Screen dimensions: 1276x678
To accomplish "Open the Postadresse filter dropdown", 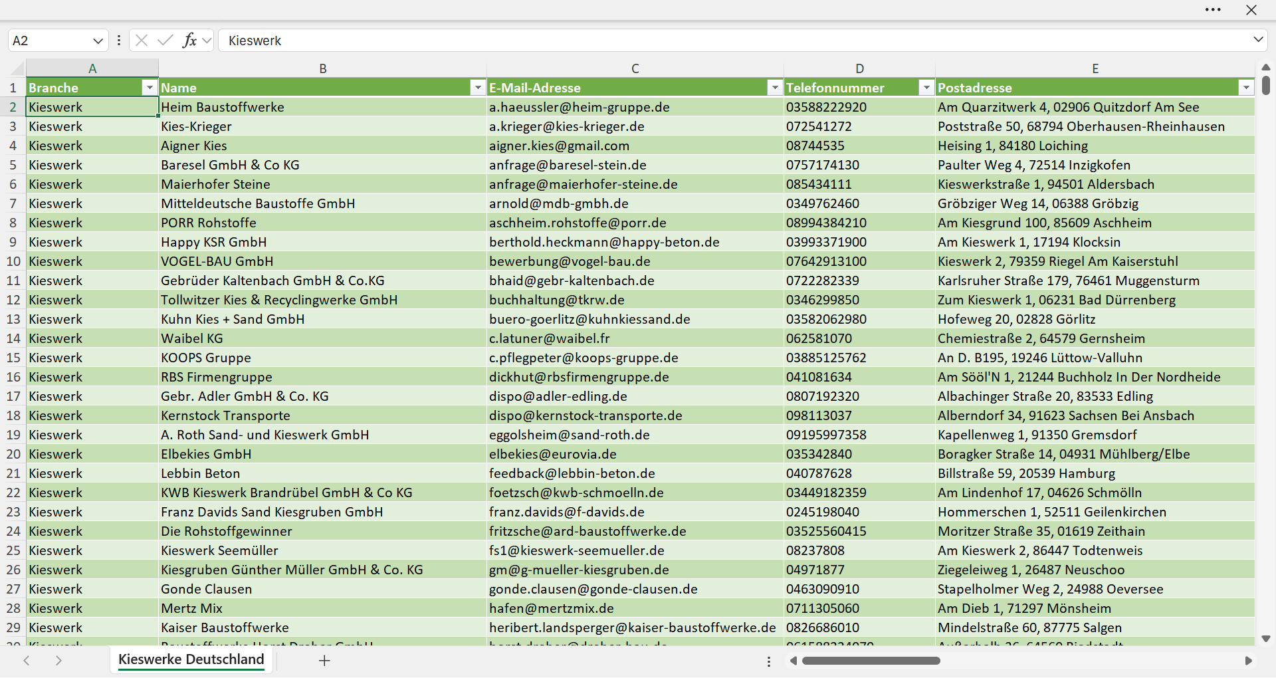I will click(x=1246, y=88).
